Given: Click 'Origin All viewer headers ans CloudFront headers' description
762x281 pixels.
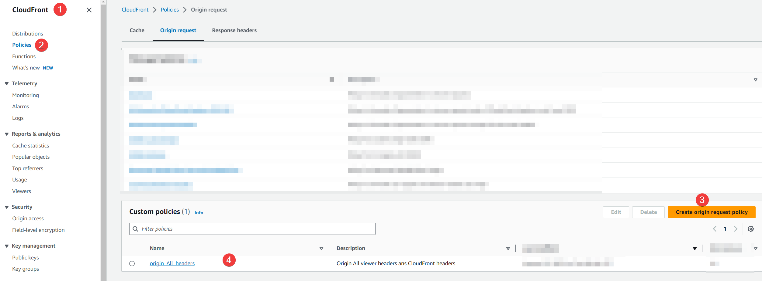Looking at the screenshot, I should coord(396,263).
